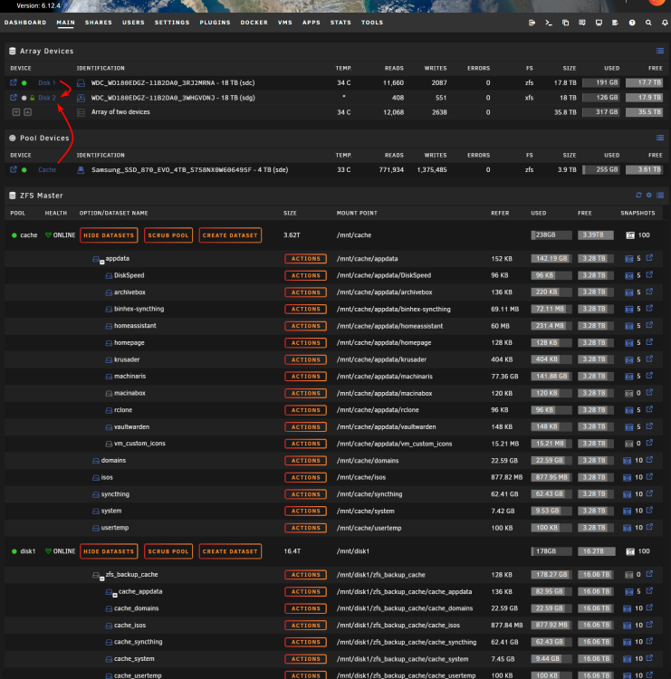The height and width of the screenshot is (679, 671).
Task: Click the logout icon in top bar
Action: (x=532, y=23)
